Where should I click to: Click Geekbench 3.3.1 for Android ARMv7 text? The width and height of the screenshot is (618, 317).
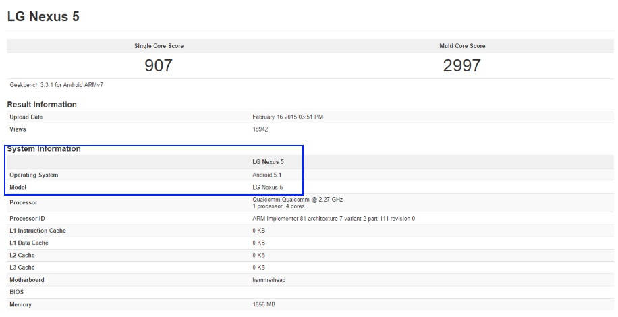click(x=57, y=85)
